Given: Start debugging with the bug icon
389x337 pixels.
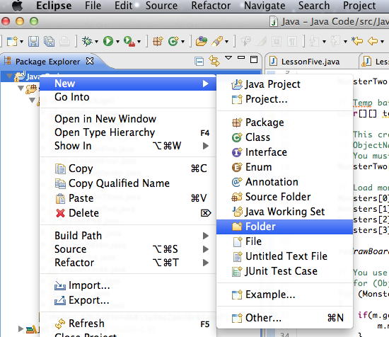Looking at the screenshot, I should (87, 41).
